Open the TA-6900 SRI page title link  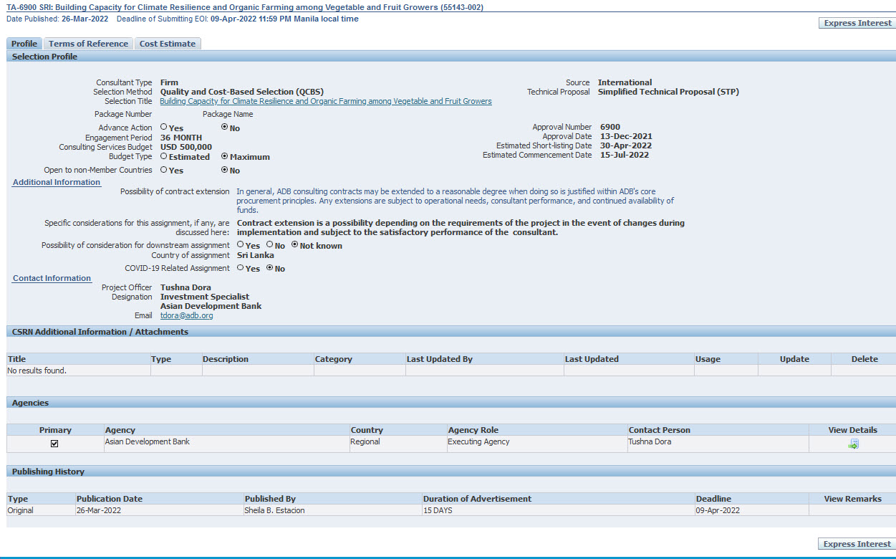244,7
